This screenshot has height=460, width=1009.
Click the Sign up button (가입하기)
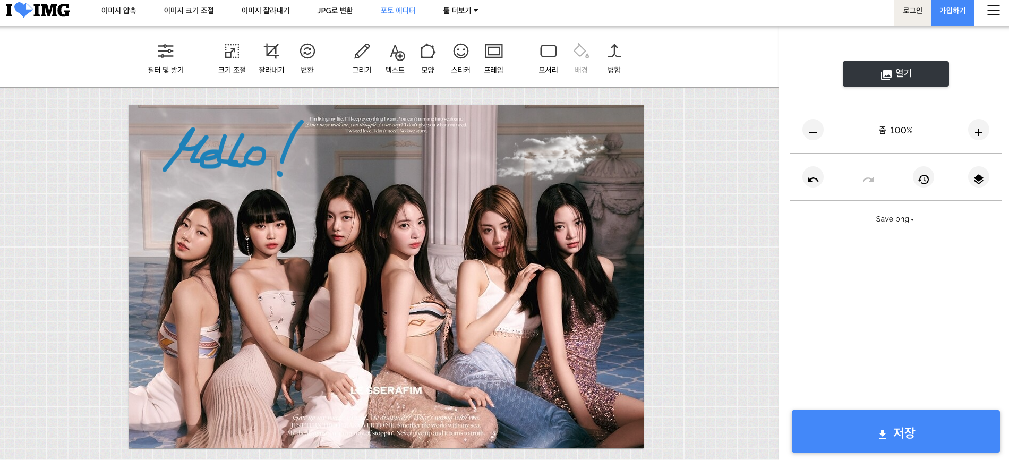[953, 13]
